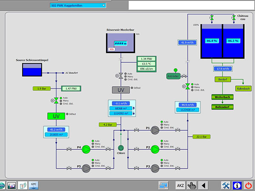Click pump P5 symbol
Viewport: 255px width, 191px height.
(86, 168)
